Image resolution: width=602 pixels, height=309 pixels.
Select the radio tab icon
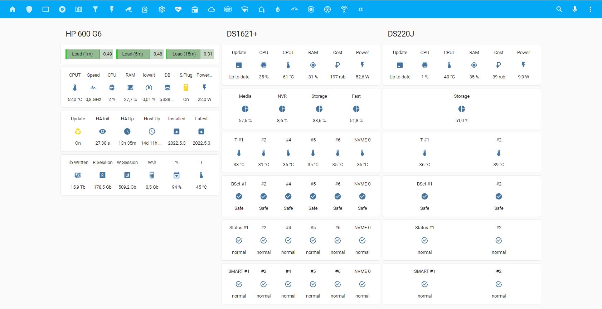click(x=195, y=9)
